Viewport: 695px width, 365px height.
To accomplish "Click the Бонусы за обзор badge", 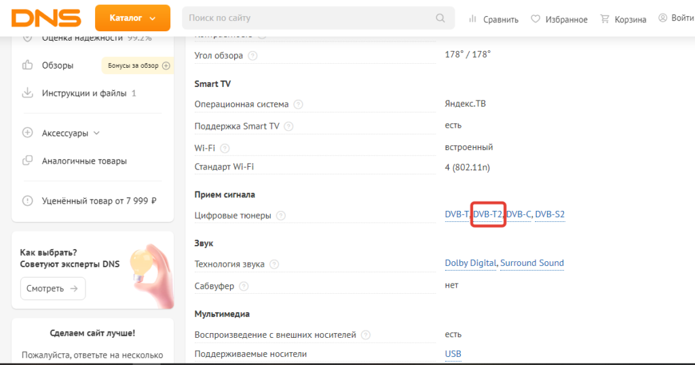I will coord(136,66).
